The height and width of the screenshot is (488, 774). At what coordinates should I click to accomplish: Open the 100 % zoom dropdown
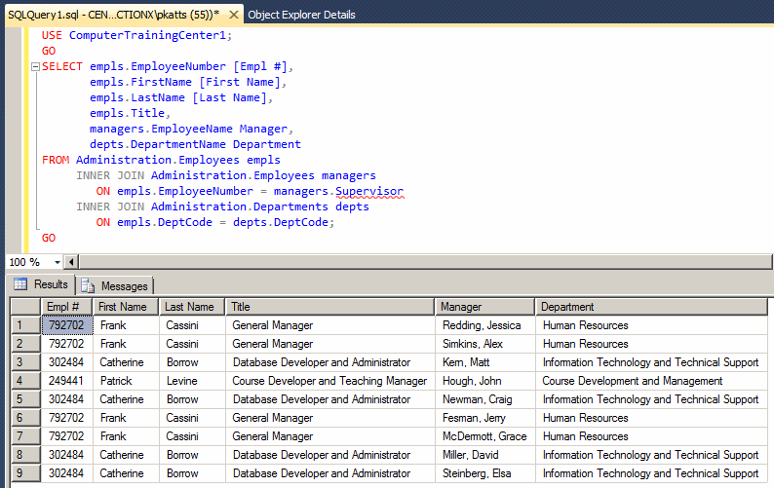(58, 262)
